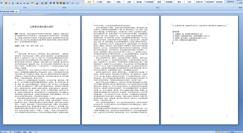Switch to the 关爱与呵护.doc document tab

(9, 12)
